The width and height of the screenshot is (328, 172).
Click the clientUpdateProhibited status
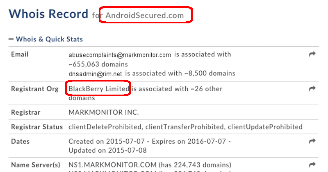click(x=265, y=127)
